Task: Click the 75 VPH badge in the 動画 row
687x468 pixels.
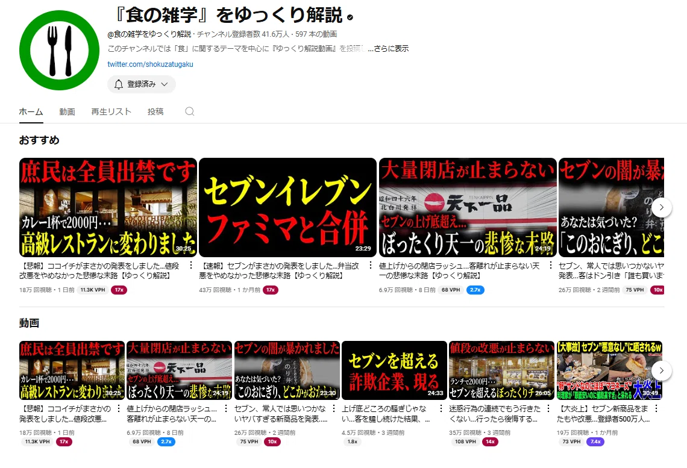Action: pyautogui.click(x=249, y=441)
